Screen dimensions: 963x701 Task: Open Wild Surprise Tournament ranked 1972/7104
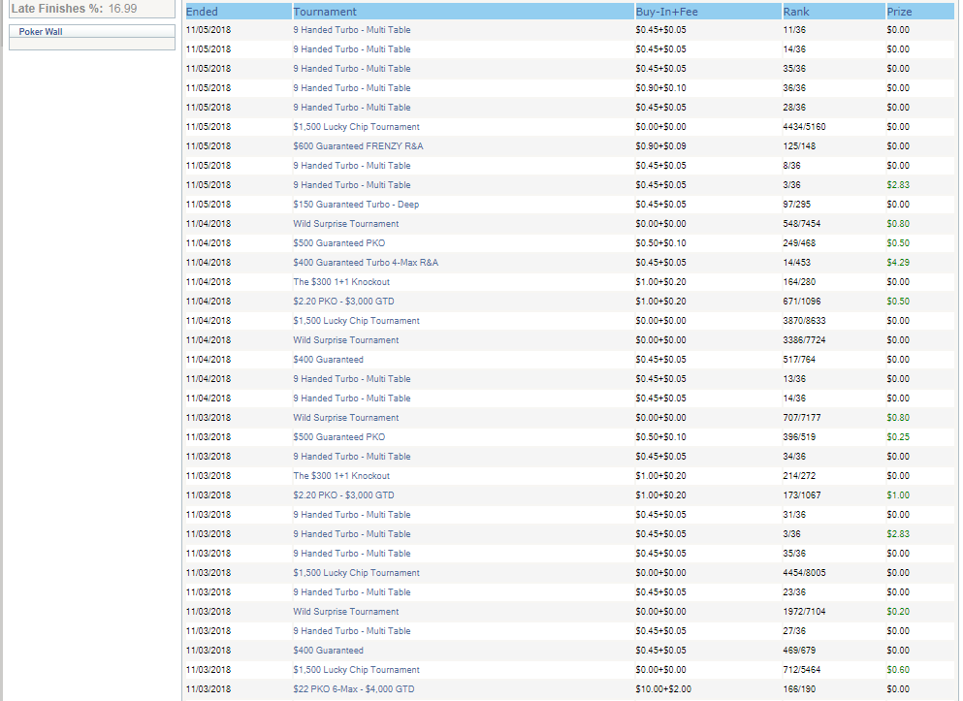346,612
